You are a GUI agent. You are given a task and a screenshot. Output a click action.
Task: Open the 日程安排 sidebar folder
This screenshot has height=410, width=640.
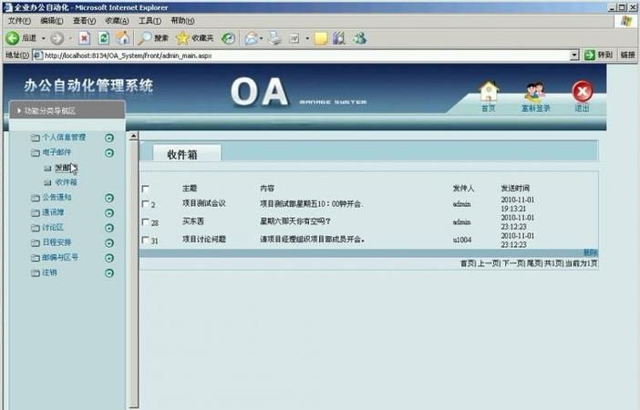(x=51, y=242)
